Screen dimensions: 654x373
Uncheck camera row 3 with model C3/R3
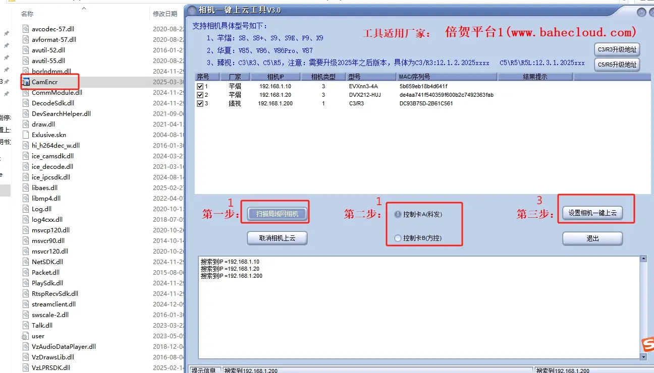(x=201, y=104)
